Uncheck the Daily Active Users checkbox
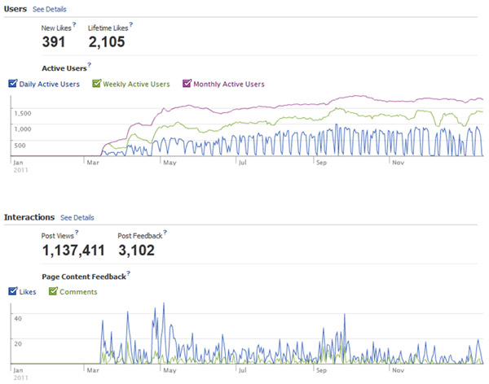Screen dimensions: 489x384 click(x=11, y=83)
